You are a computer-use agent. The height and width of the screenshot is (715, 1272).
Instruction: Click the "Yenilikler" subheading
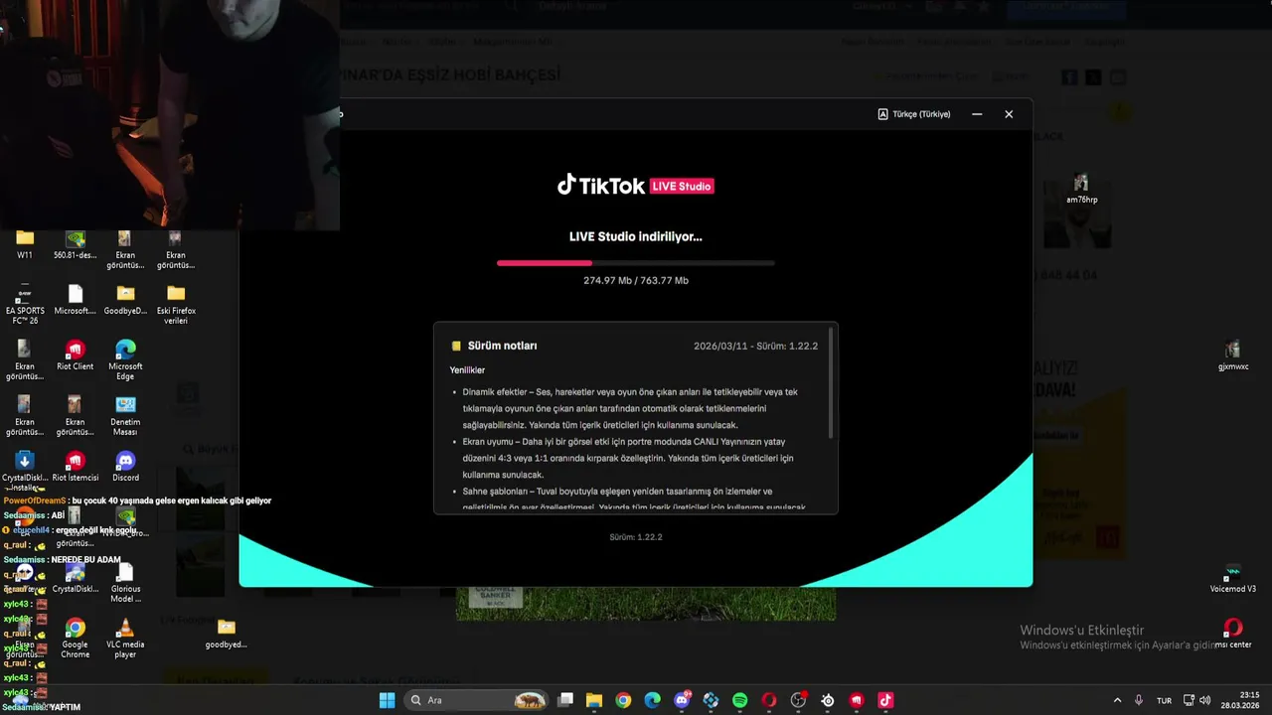point(467,370)
